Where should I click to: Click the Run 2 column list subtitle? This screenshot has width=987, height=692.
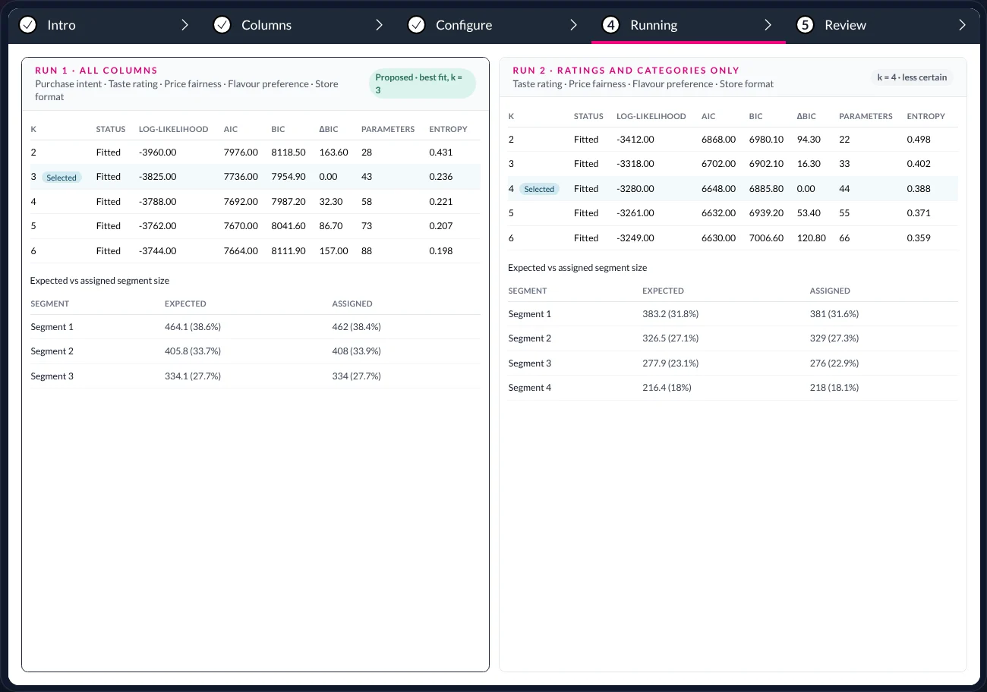(643, 84)
